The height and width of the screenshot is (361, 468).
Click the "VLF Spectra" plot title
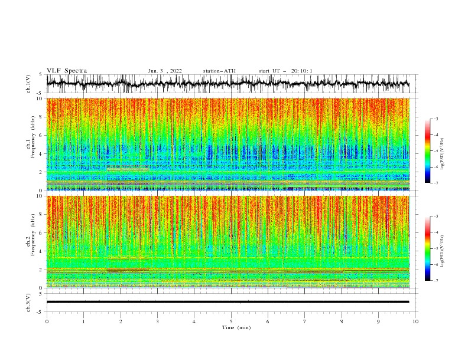(x=67, y=71)
